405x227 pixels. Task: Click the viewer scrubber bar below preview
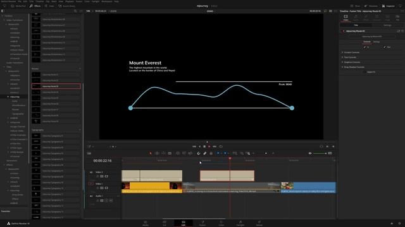211,142
